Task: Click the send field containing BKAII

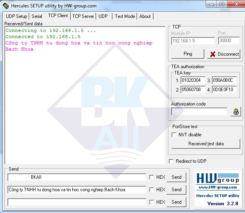Action: point(77,177)
